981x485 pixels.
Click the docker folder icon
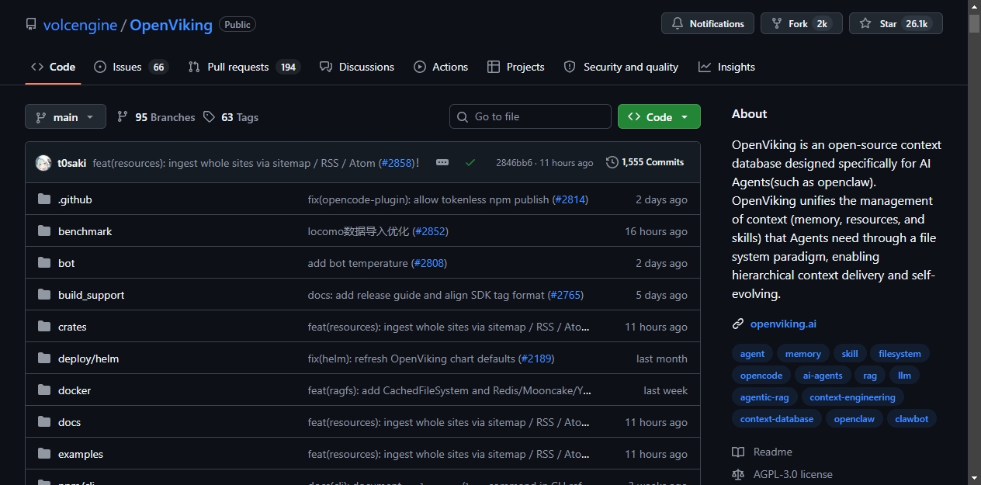tap(44, 390)
